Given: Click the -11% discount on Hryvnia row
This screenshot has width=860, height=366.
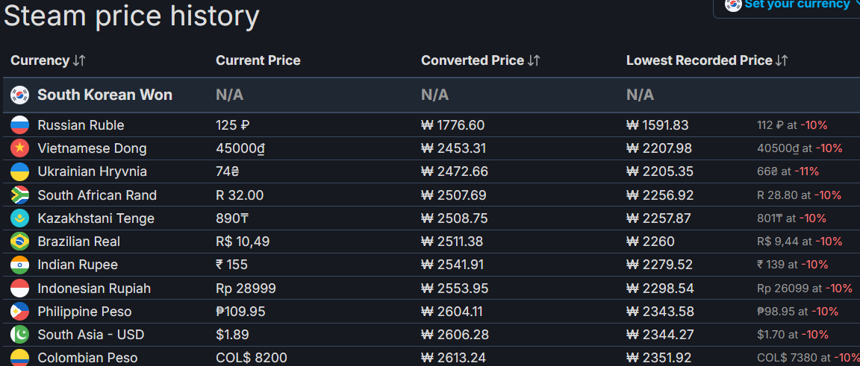Looking at the screenshot, I should [x=806, y=171].
